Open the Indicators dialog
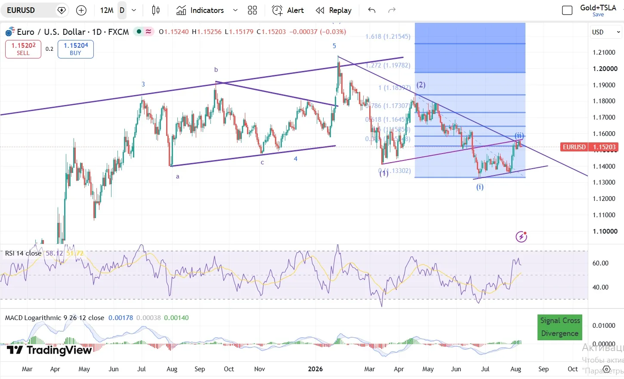The image size is (624, 379). [x=200, y=10]
